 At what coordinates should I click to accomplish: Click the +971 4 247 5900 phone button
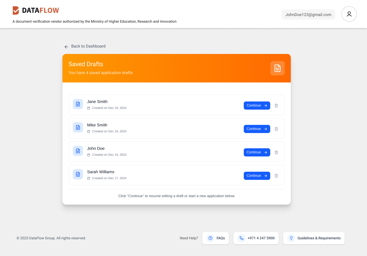tap(256, 238)
